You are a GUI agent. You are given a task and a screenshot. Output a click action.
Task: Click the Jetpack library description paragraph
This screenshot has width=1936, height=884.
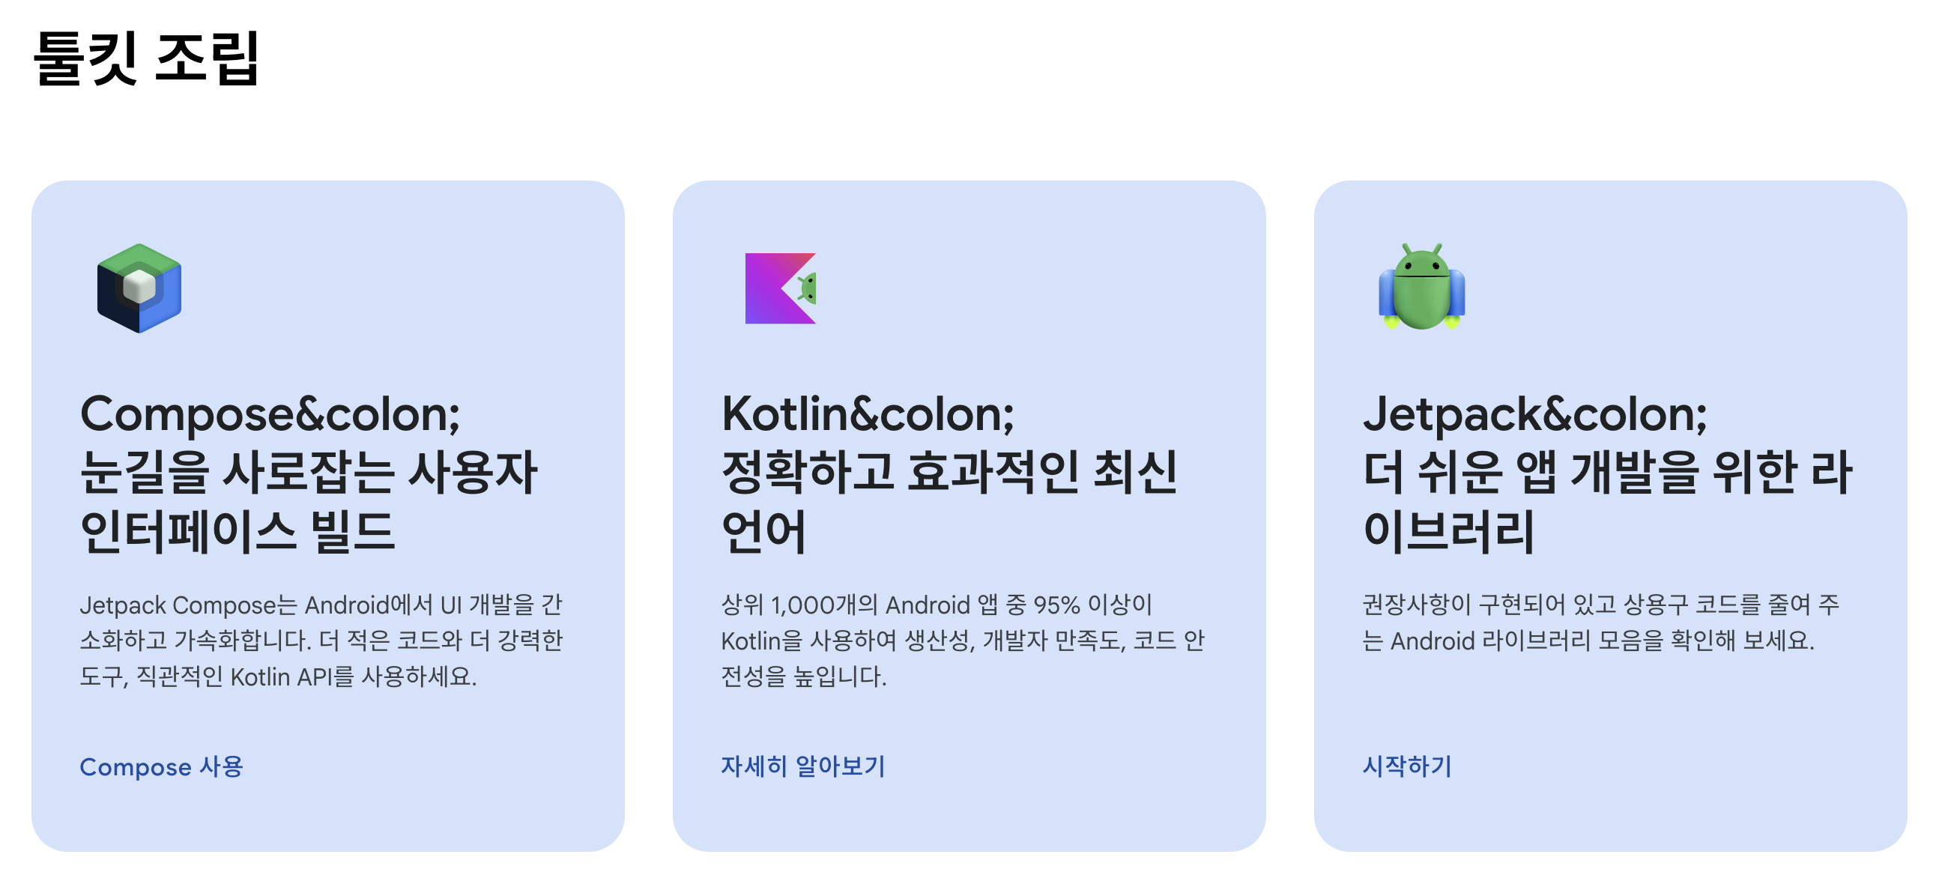pos(1601,623)
